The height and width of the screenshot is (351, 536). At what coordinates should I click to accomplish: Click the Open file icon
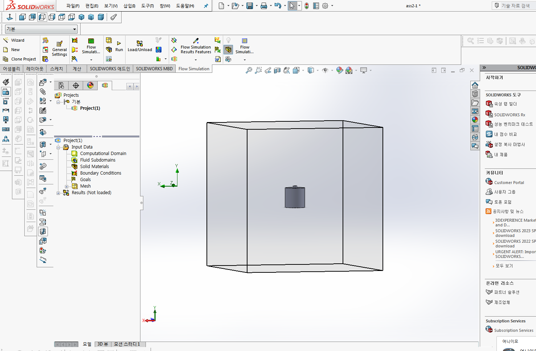(x=235, y=6)
